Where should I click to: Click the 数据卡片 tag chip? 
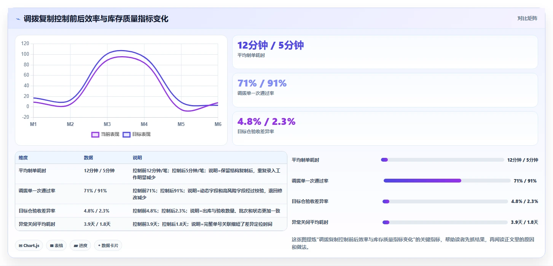(108, 246)
